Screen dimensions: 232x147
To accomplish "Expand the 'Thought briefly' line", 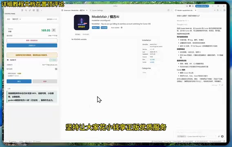I will [x=182, y=24].
